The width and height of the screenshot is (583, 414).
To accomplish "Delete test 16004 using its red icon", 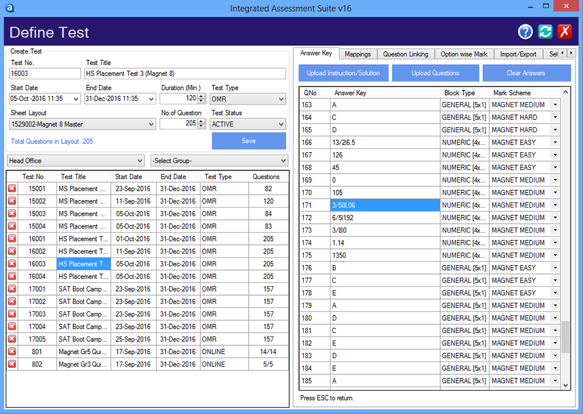I will (12, 276).
